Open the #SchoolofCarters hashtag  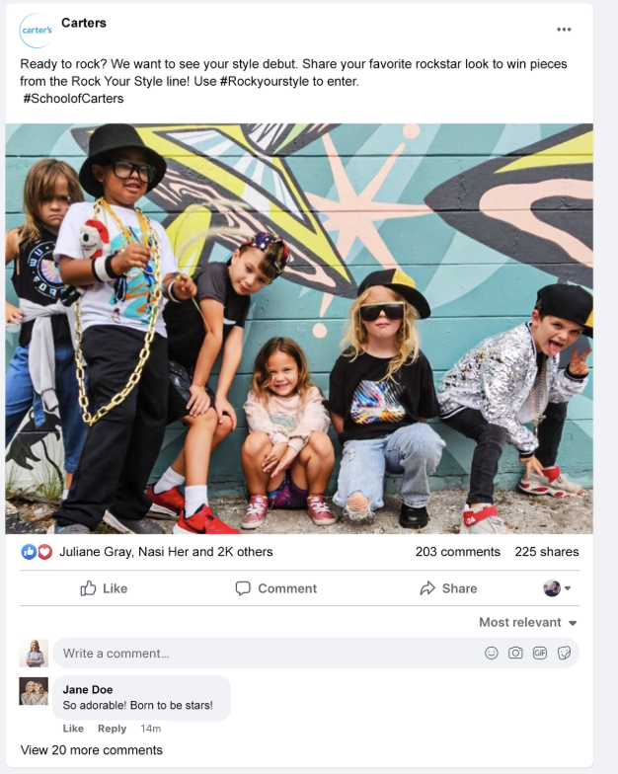(73, 99)
